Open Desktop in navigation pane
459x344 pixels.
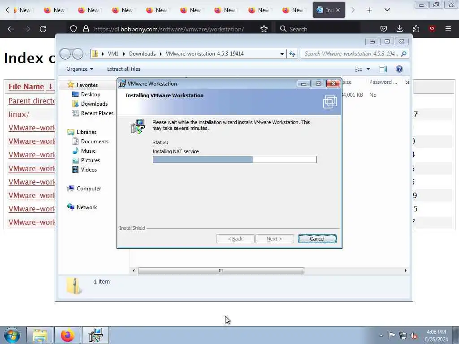pyautogui.click(x=91, y=95)
